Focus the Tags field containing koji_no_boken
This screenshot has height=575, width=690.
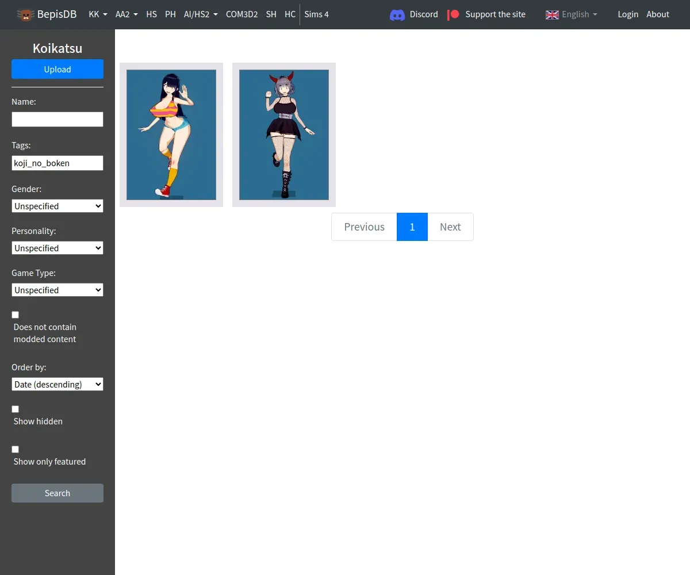point(57,163)
